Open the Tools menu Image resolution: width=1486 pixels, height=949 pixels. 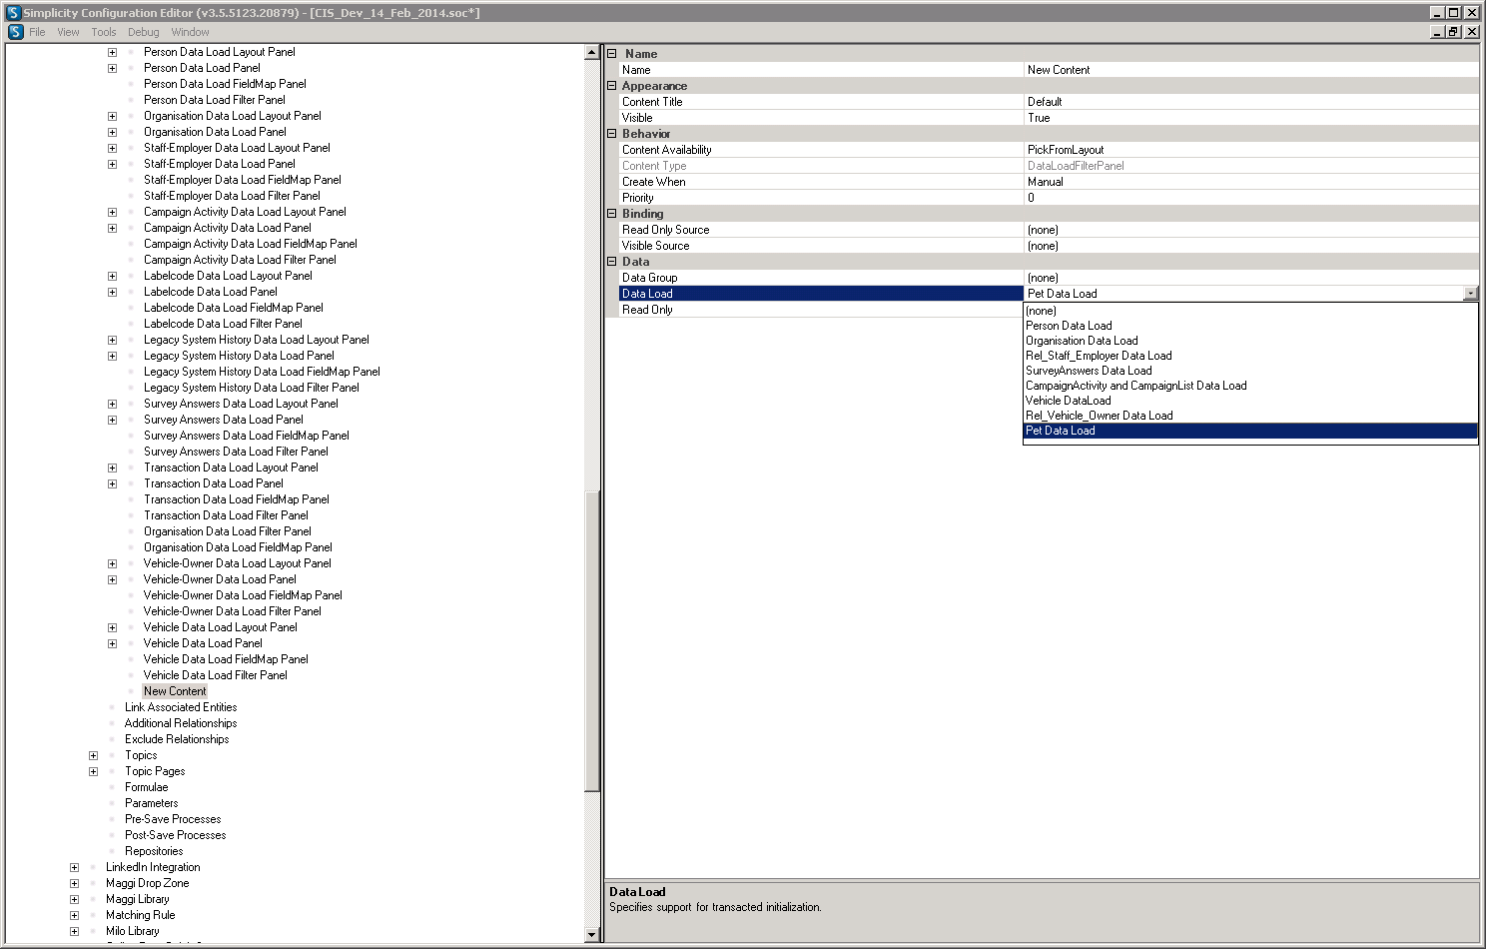pyautogui.click(x=104, y=32)
